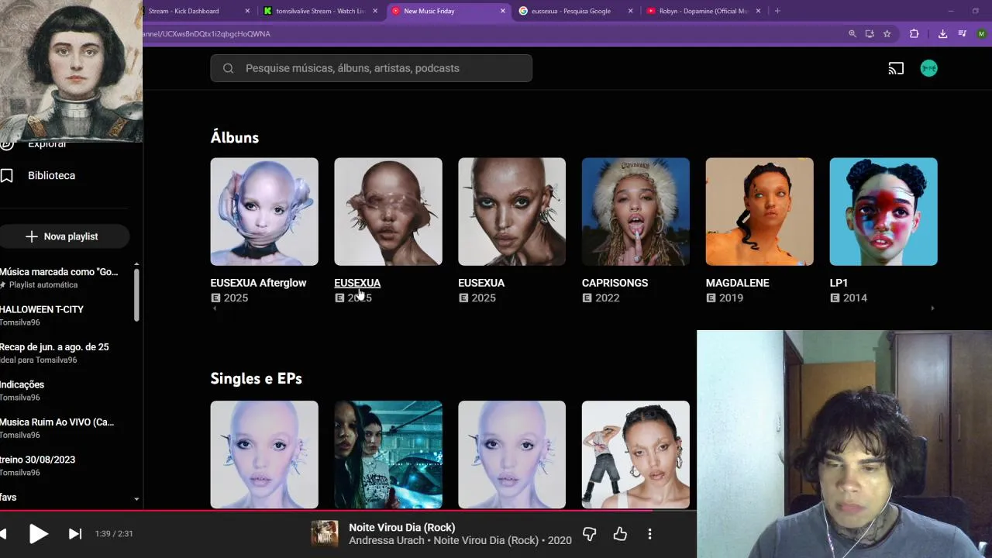992x558 pixels.
Task: Click the CAPRISONGS album title
Action: [615, 283]
